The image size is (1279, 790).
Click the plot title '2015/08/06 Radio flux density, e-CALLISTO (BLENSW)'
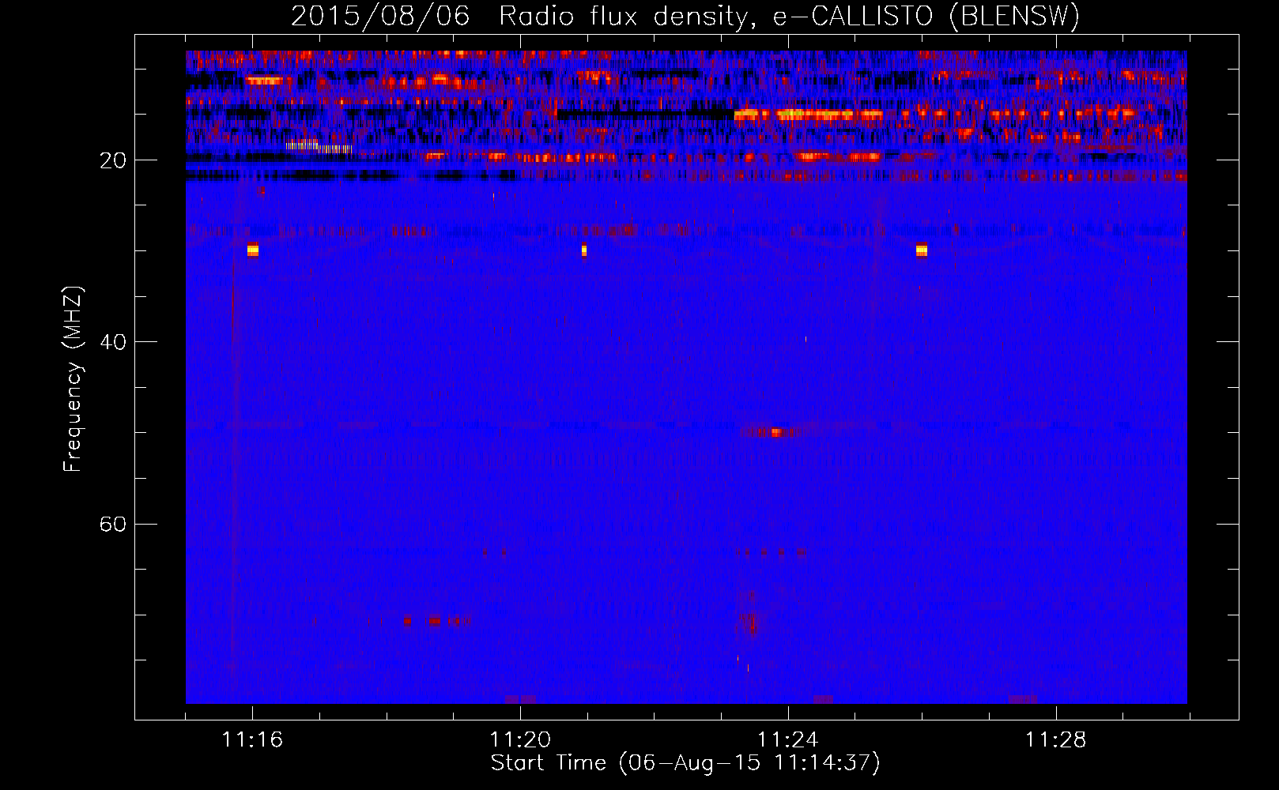[x=685, y=16]
